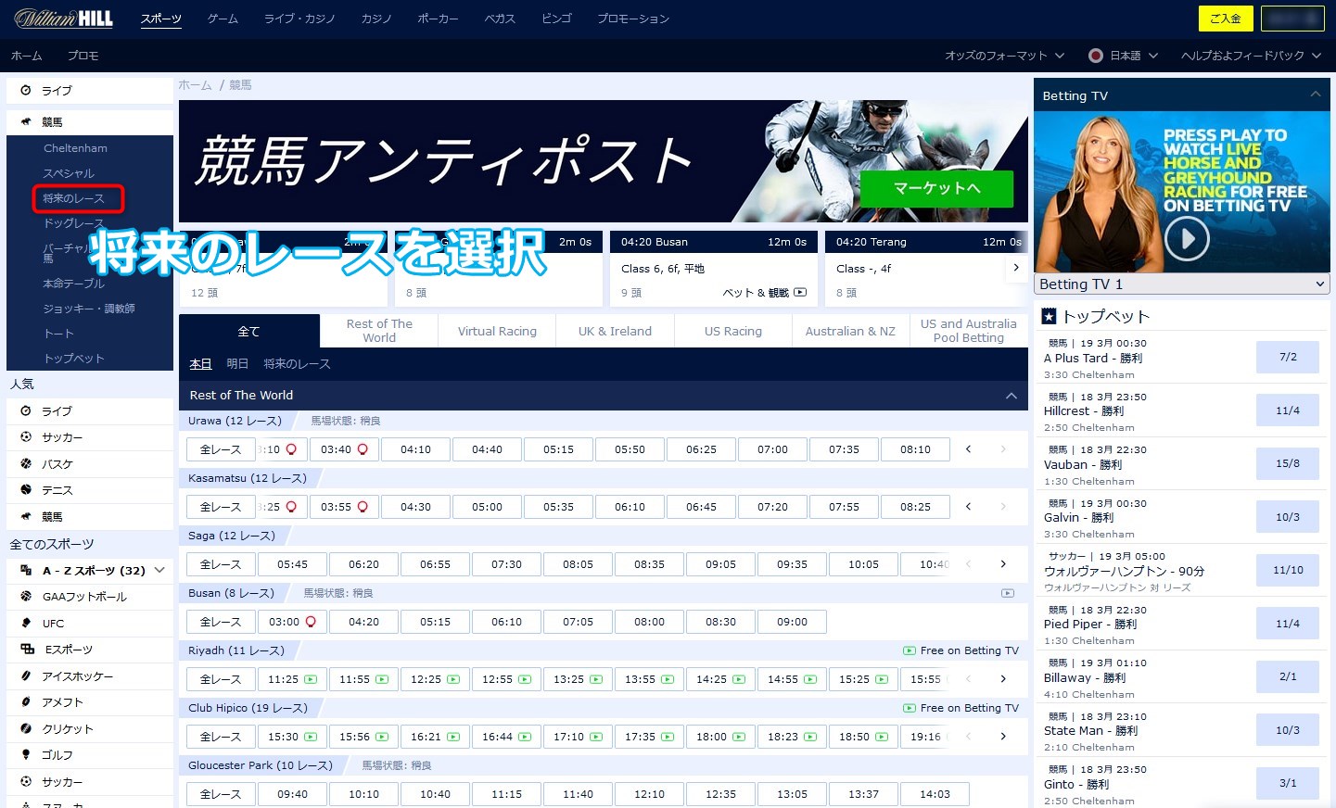The height and width of the screenshot is (808, 1336).
Task: Open the カジノ top menu item
Action: click(x=376, y=19)
